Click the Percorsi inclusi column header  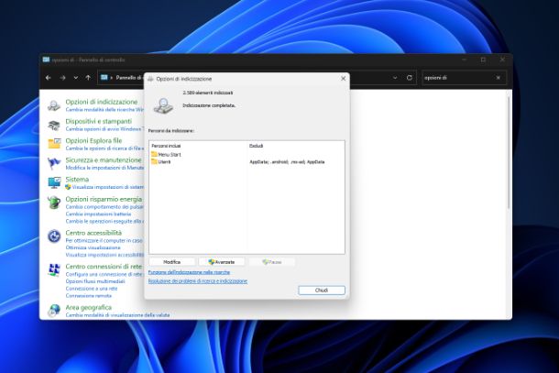pyautogui.click(x=166, y=146)
